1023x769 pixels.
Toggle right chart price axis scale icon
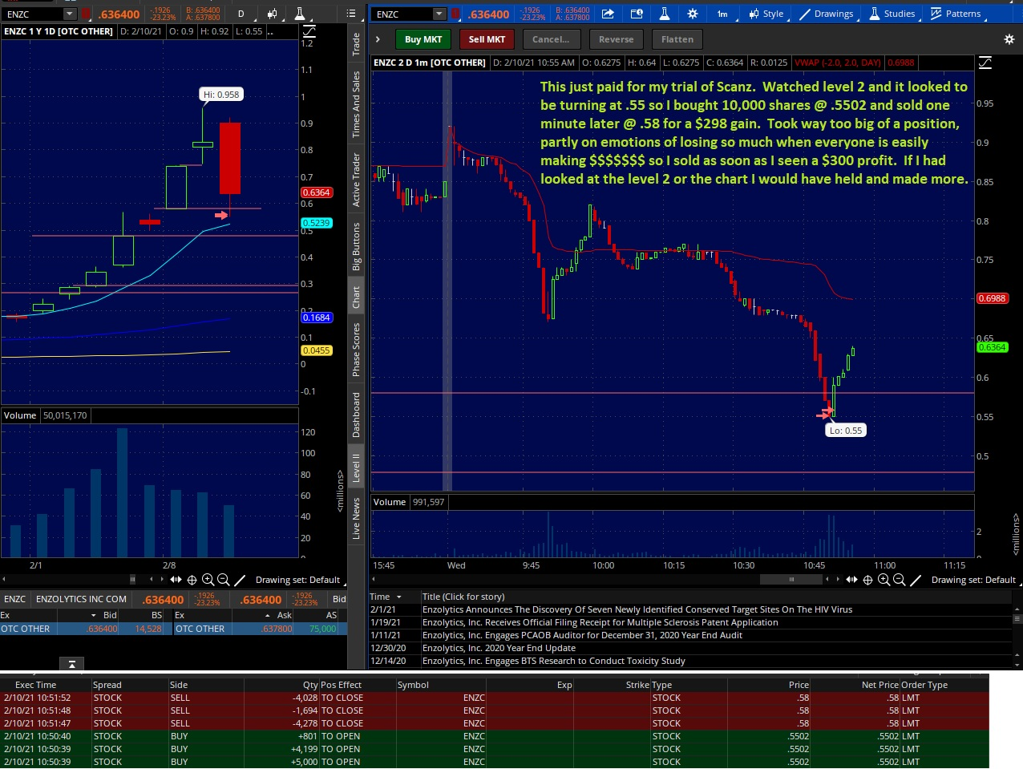point(985,63)
